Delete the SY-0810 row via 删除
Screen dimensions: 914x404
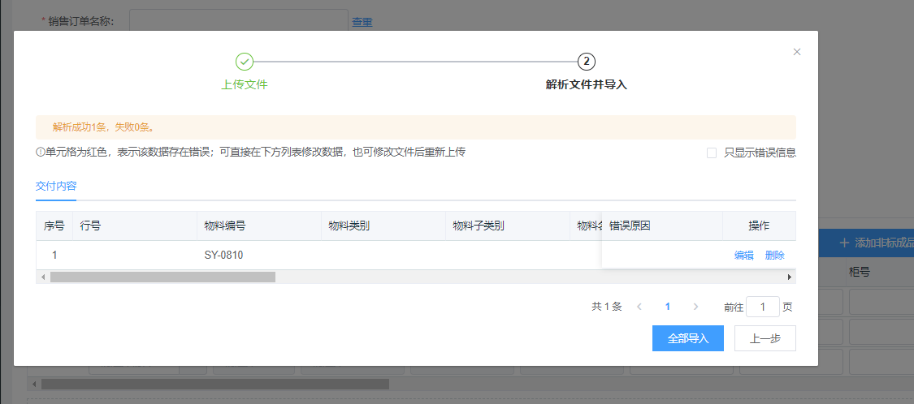point(775,255)
